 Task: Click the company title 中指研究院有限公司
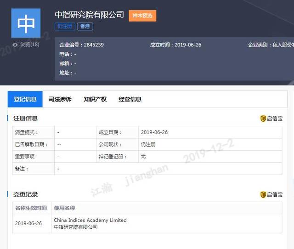coord(90,15)
